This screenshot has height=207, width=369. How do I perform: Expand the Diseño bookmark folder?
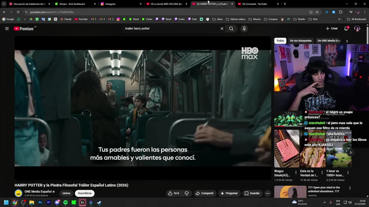pos(299,19)
